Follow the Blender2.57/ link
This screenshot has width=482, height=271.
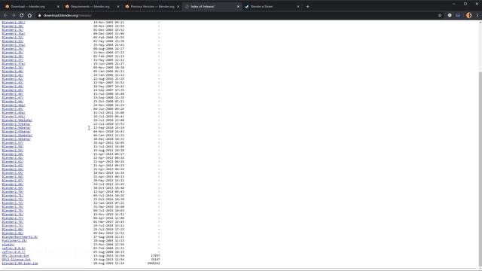[13, 143]
